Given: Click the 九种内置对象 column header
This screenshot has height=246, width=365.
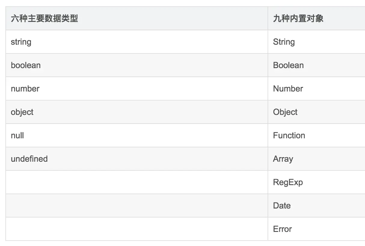Looking at the screenshot, I should tap(316, 18).
